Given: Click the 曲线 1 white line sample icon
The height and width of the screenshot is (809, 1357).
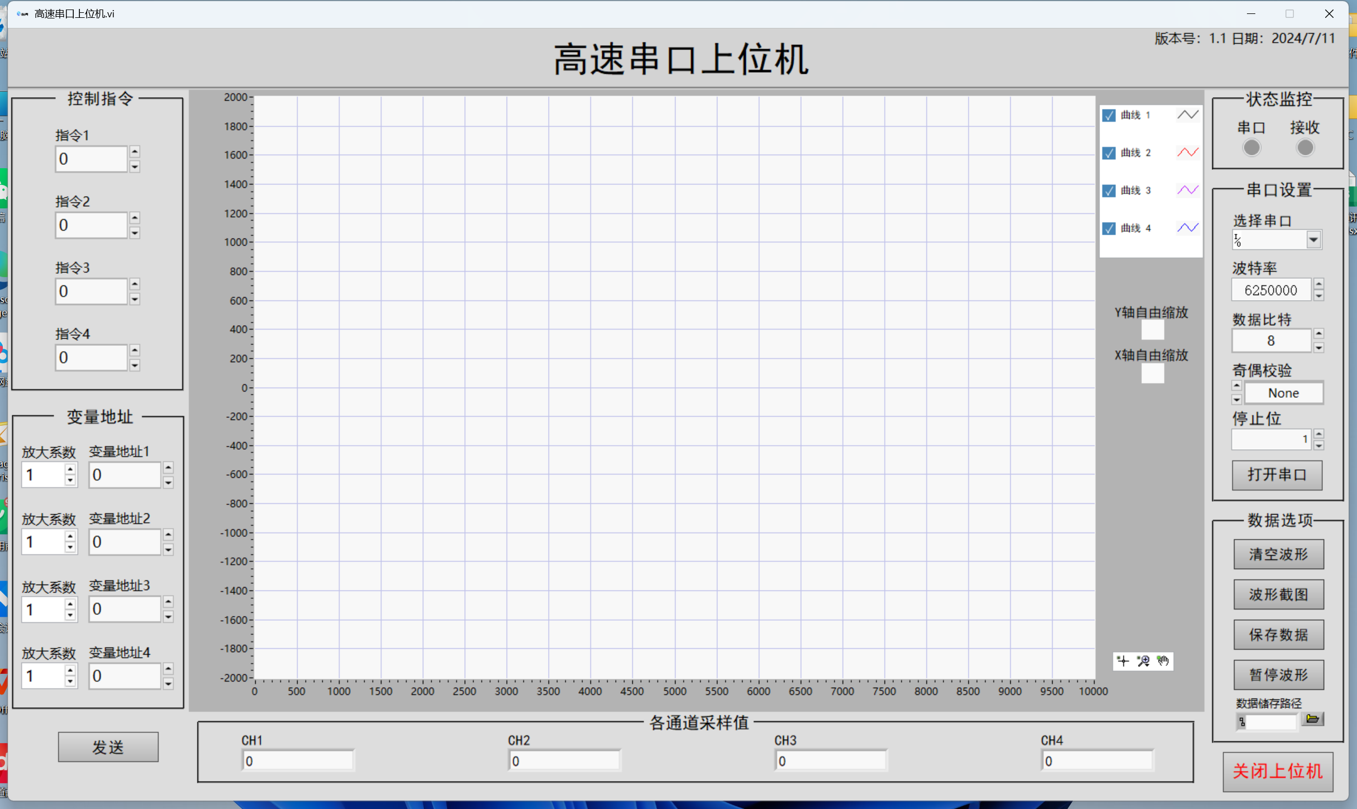Looking at the screenshot, I should [x=1188, y=115].
